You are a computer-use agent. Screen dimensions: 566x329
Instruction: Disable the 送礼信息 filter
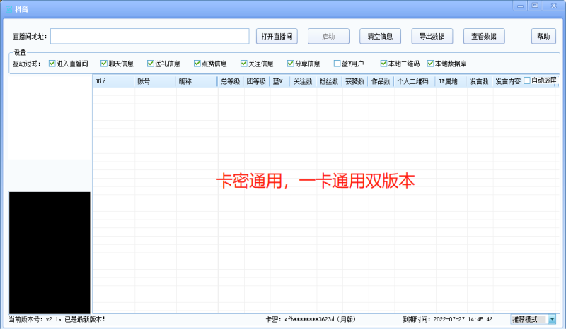(151, 64)
